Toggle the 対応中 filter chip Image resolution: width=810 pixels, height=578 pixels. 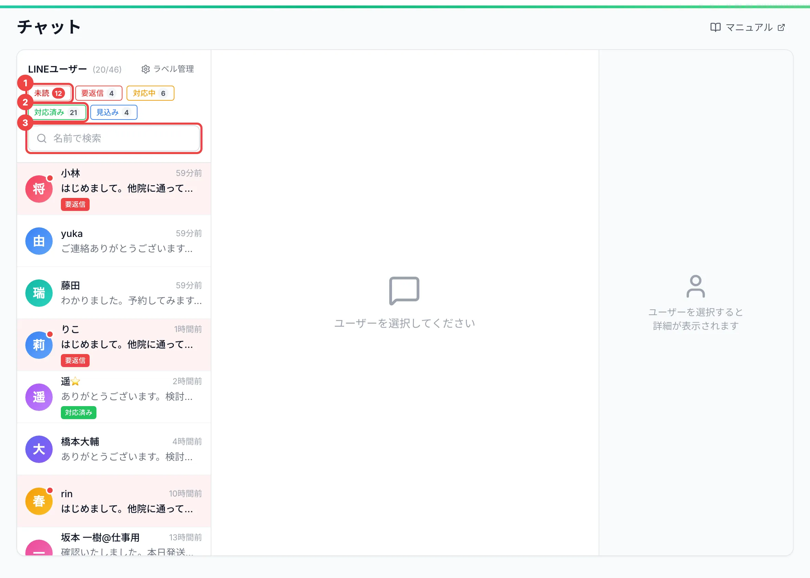[x=150, y=93]
